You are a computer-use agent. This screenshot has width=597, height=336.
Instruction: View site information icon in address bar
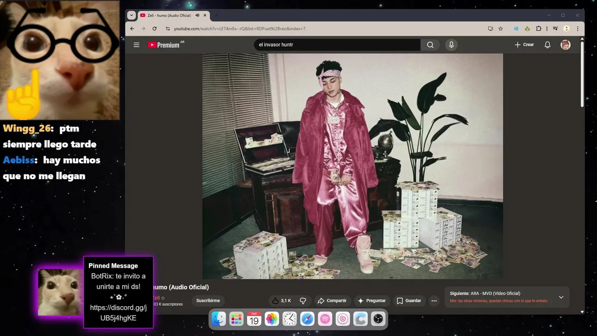[168, 28]
